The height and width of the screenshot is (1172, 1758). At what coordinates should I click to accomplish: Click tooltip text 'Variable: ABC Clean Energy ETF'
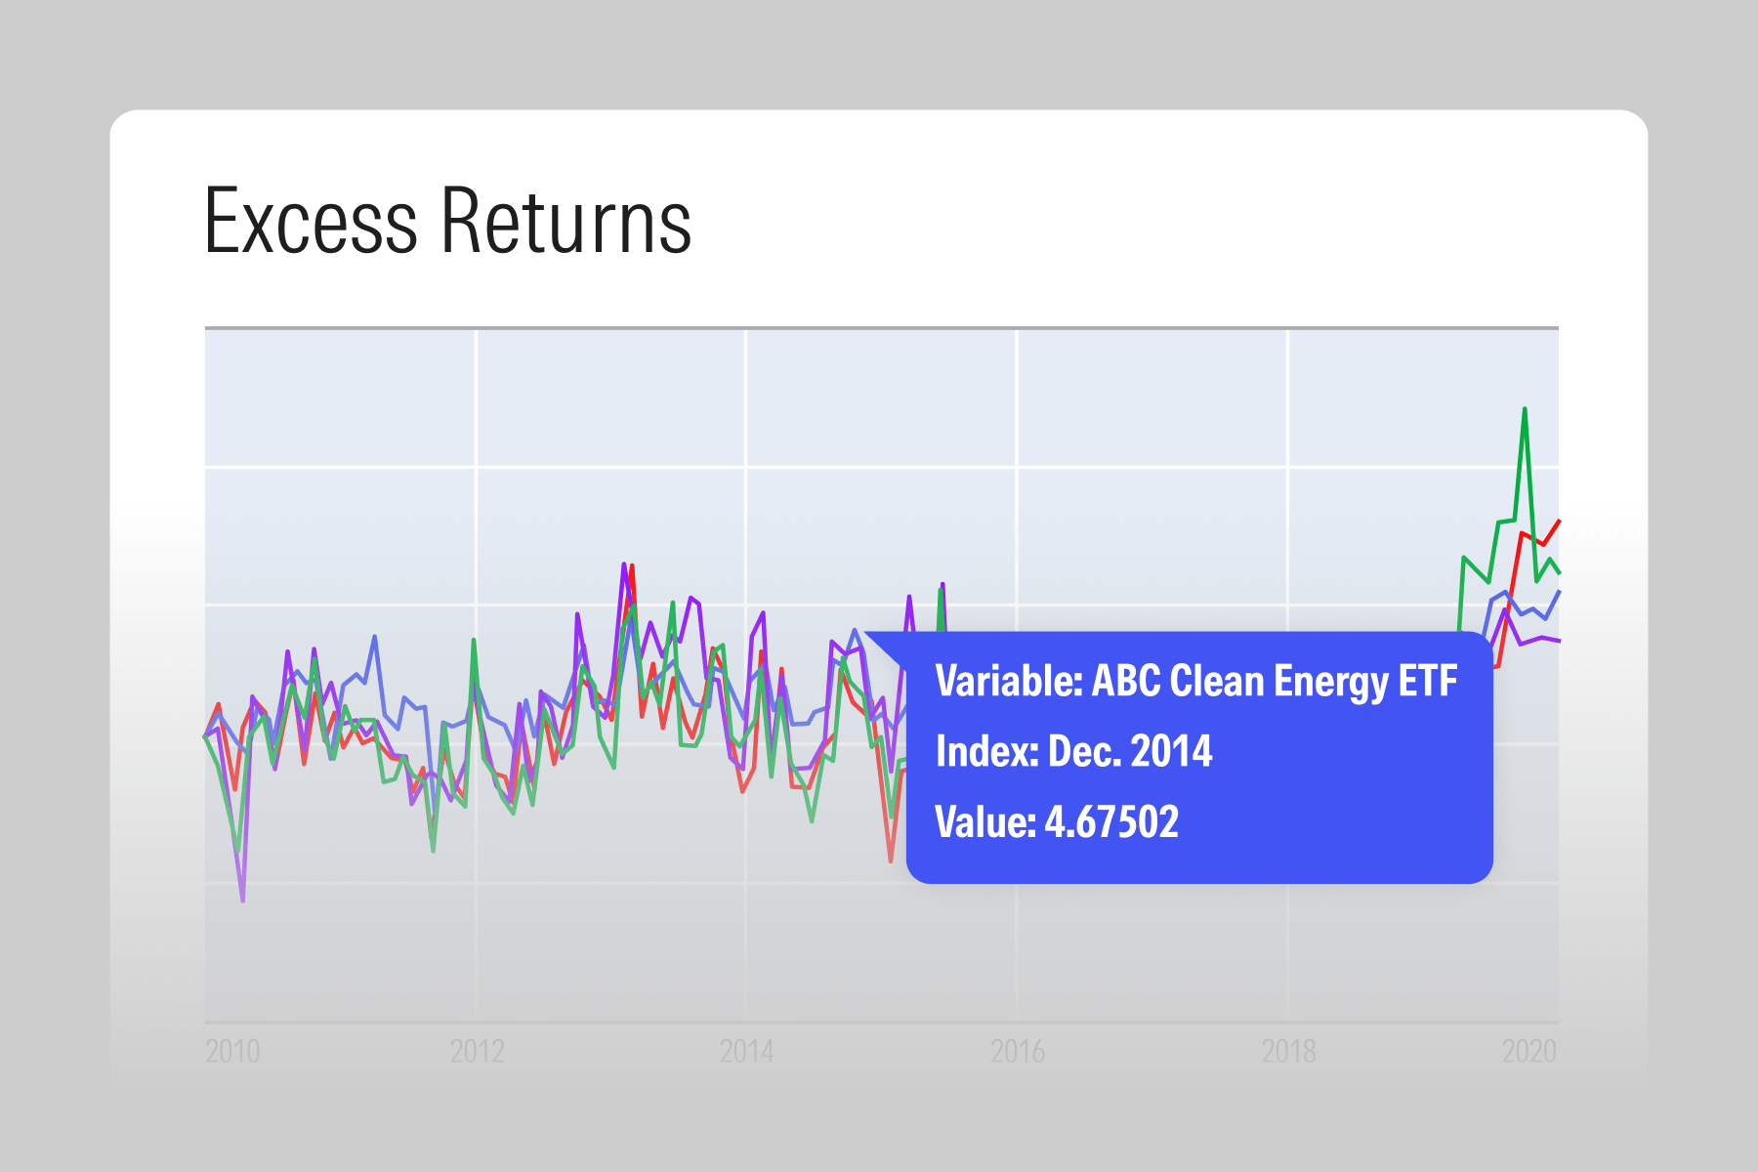(x=1195, y=681)
